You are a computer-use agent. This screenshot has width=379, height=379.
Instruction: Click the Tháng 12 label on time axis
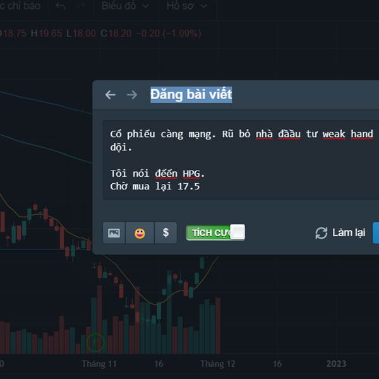[x=218, y=364]
